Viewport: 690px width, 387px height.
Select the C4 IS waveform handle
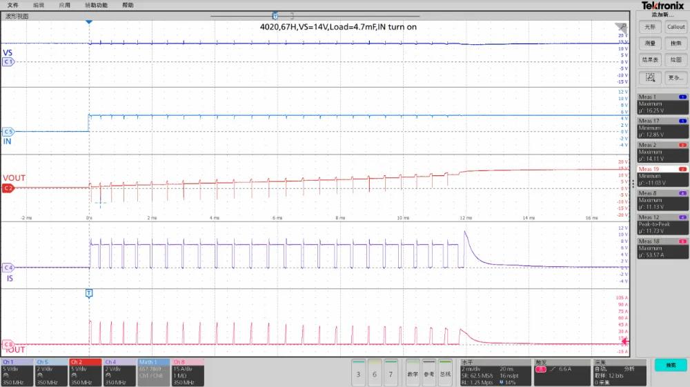(8, 267)
